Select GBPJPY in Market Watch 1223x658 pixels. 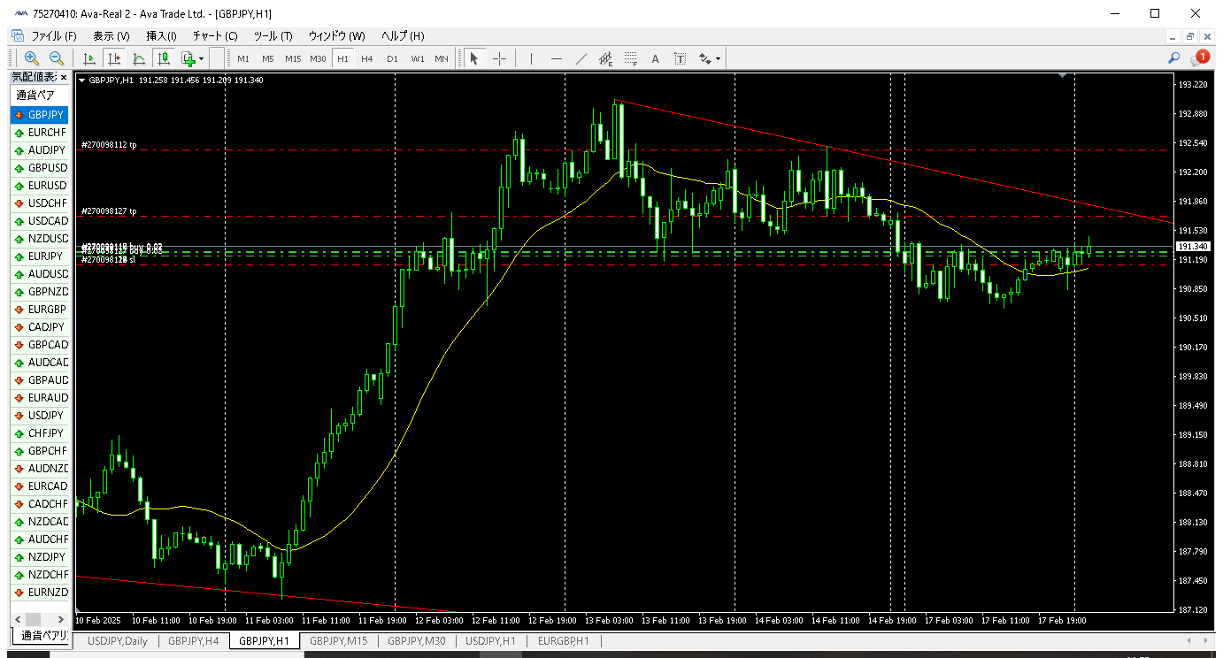click(40, 115)
